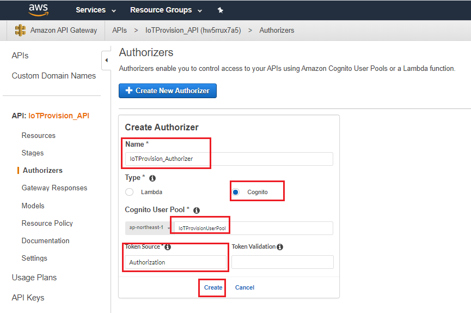Open the ap-northeast-1 region dropdown
Image resolution: width=471 pixels, height=313 pixels.
click(x=149, y=227)
